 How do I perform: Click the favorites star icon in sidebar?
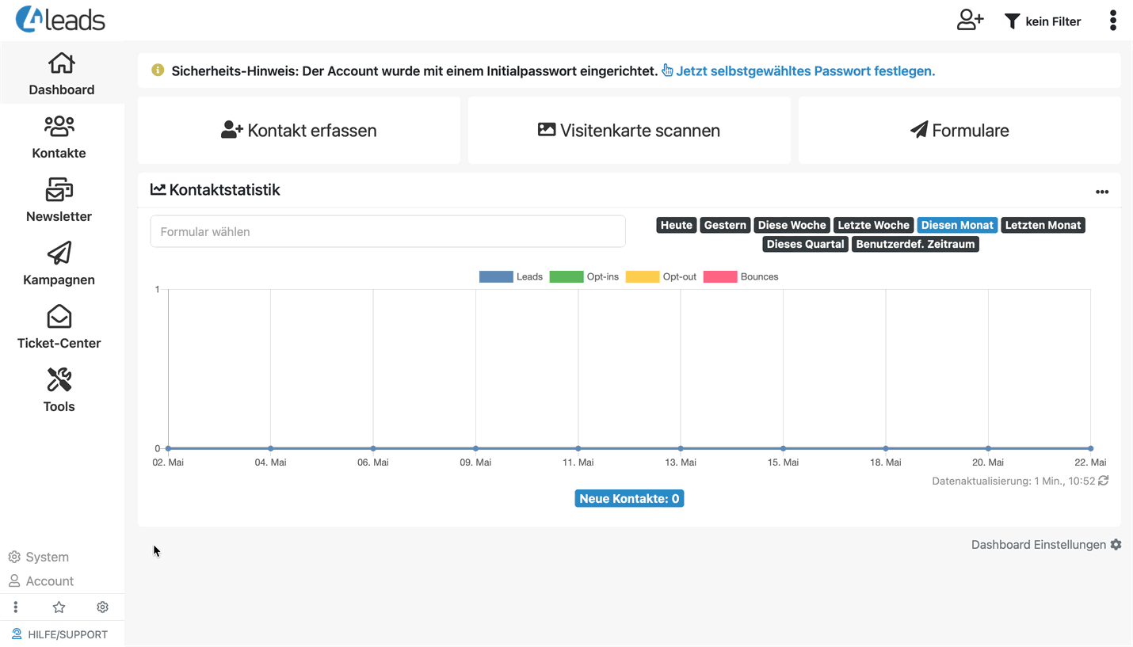59,607
